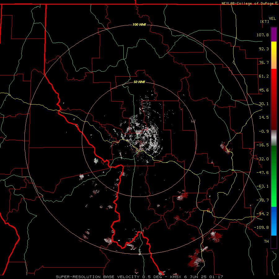Viewport: 279px width, 279px height.
Task: Click the "NEXLAB-College of DuPage" credit text
Action: tap(247, 3)
